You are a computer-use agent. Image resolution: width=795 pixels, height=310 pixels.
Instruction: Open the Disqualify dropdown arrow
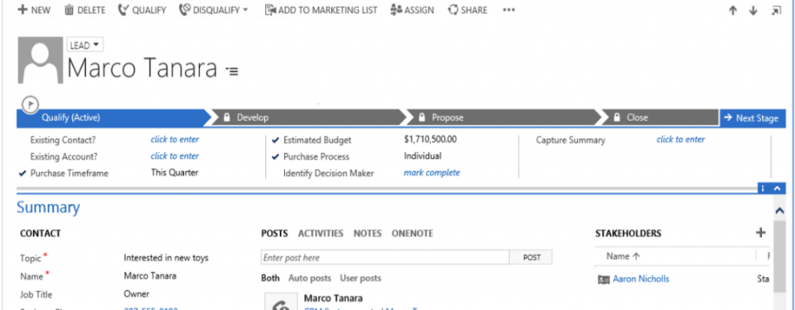pos(245,10)
